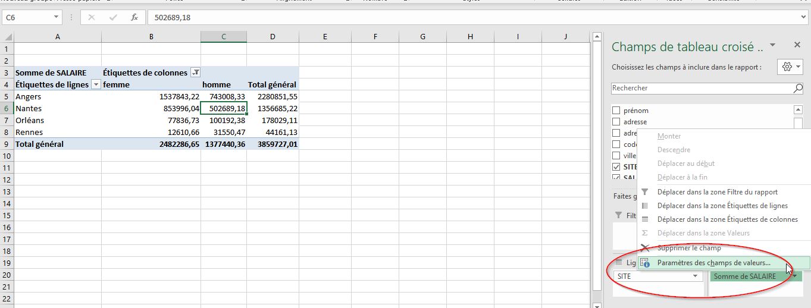Uncheck the SITE field checkbox
Image resolution: width=811 pixels, height=308 pixels.
(616, 167)
